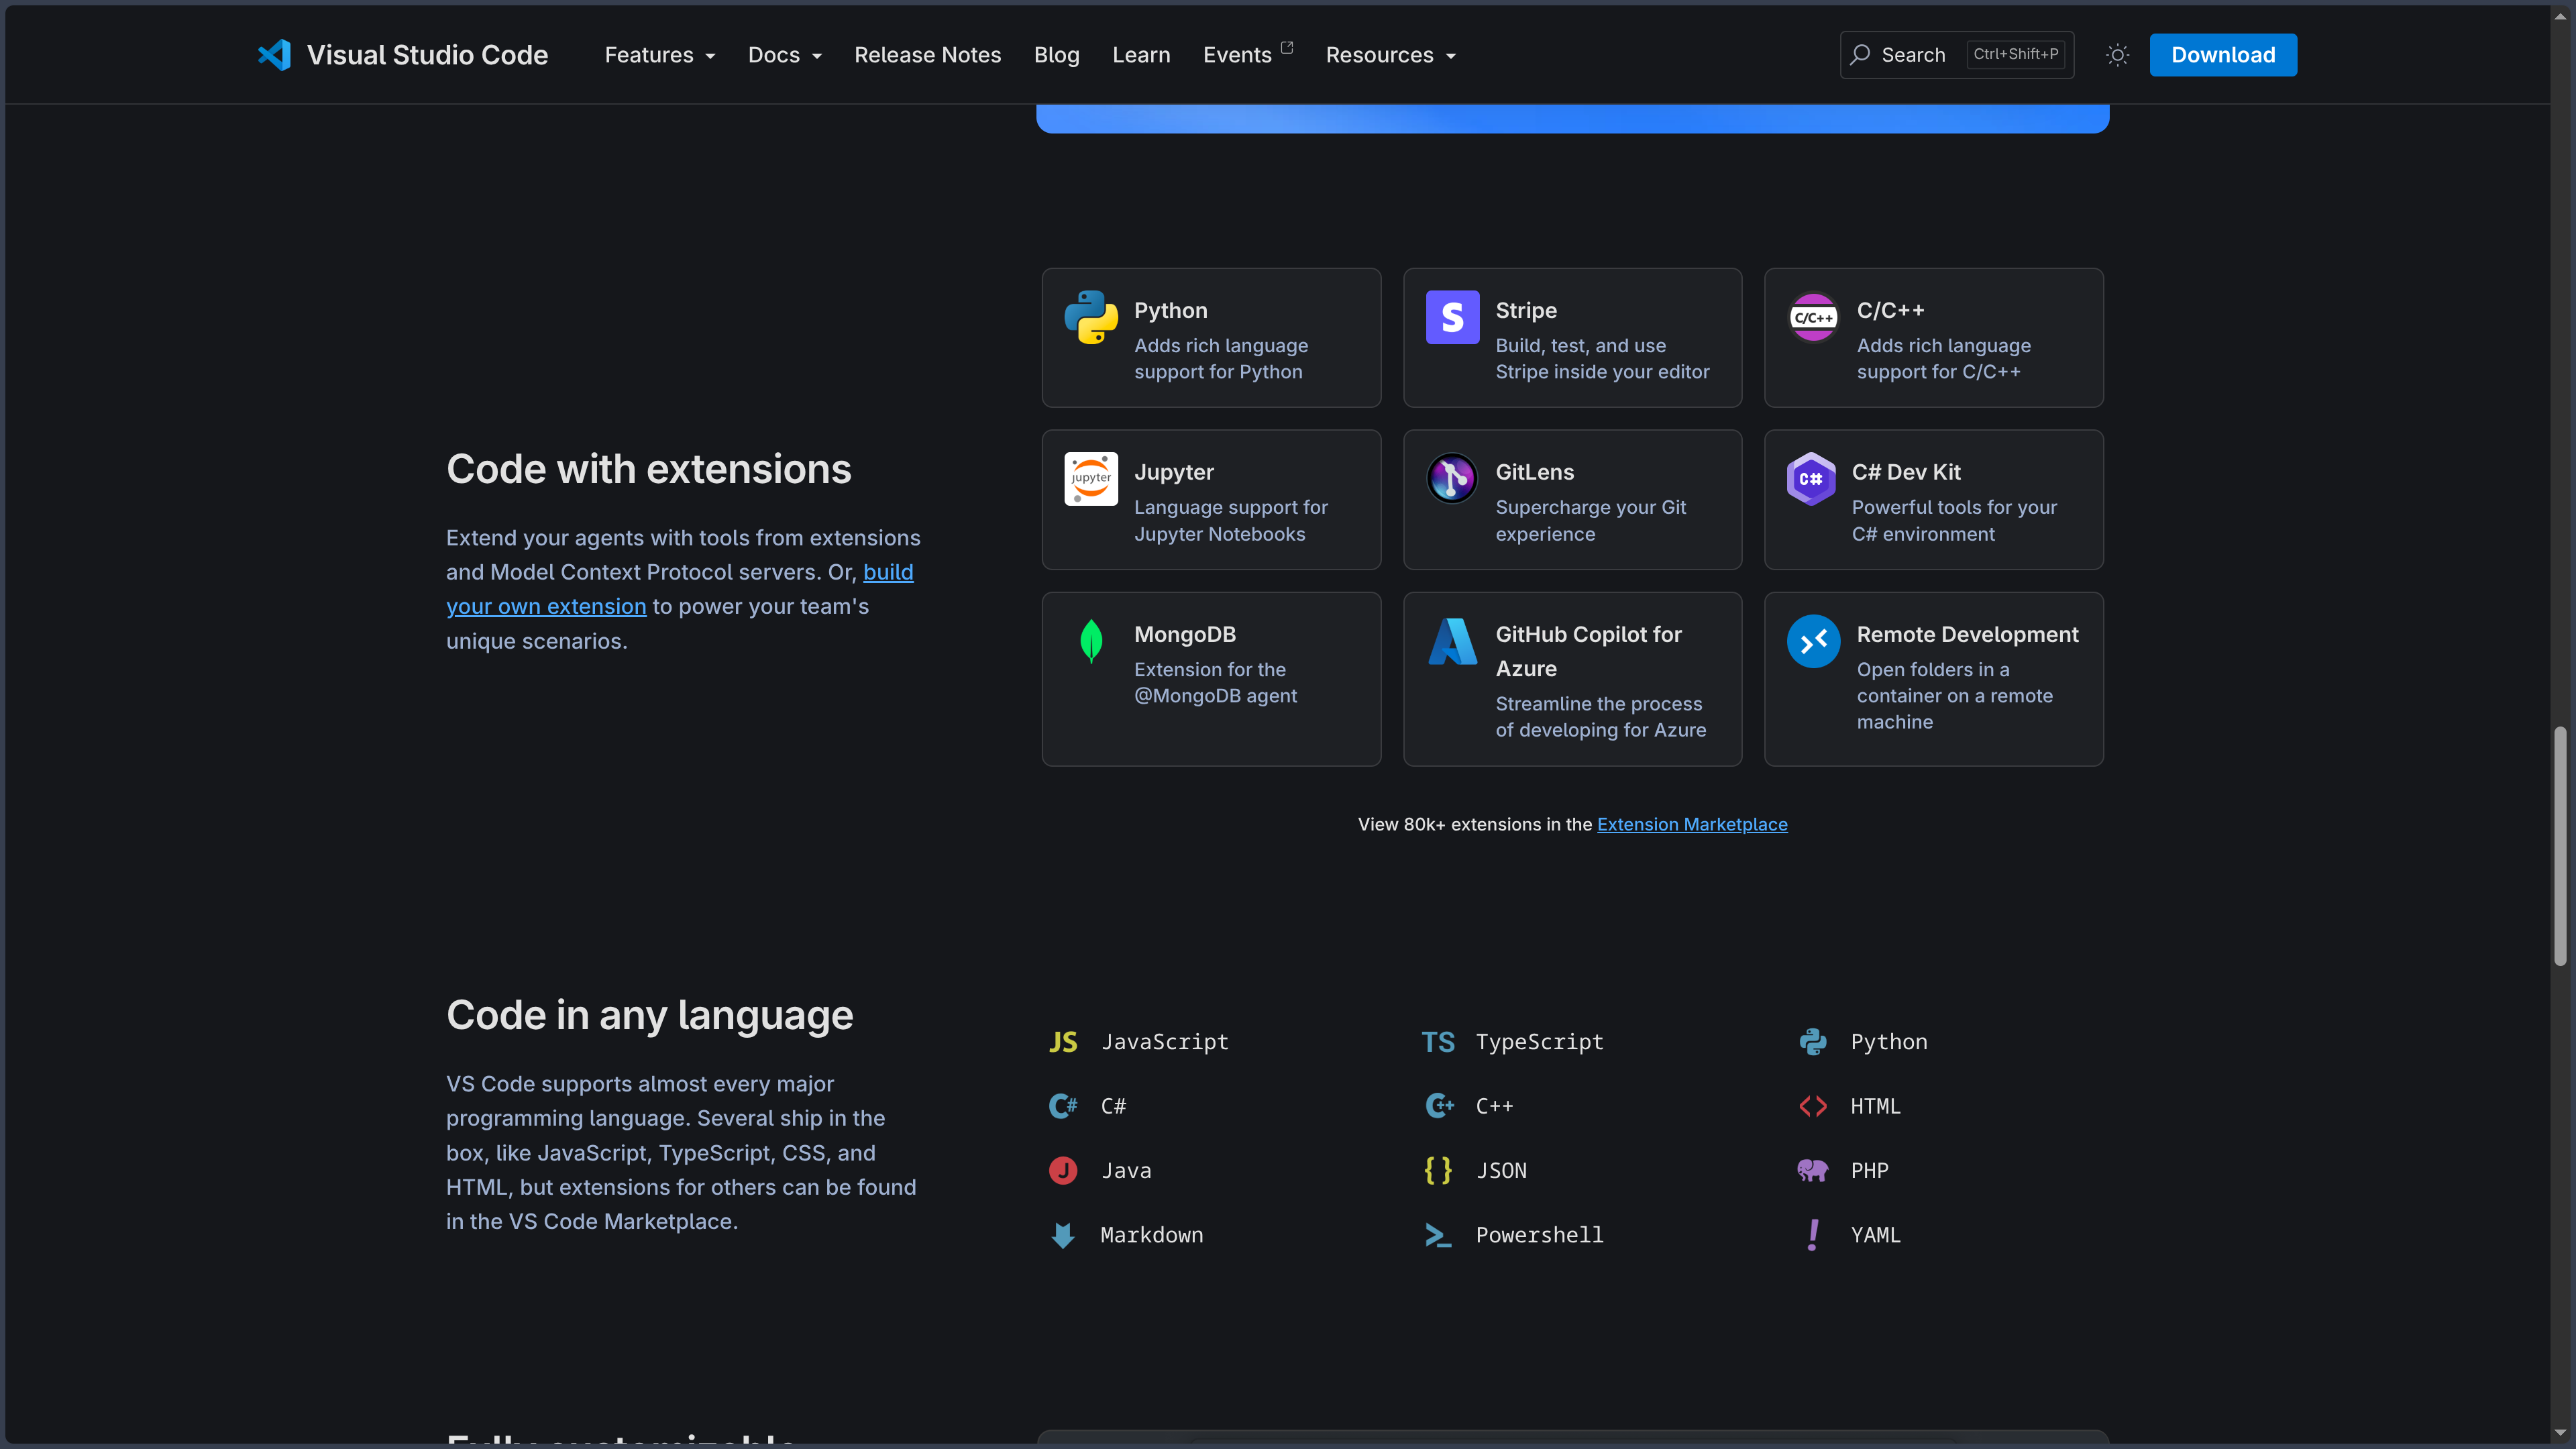The height and width of the screenshot is (1449, 2576).
Task: Follow the 'build your own extension' link
Action: [546, 606]
